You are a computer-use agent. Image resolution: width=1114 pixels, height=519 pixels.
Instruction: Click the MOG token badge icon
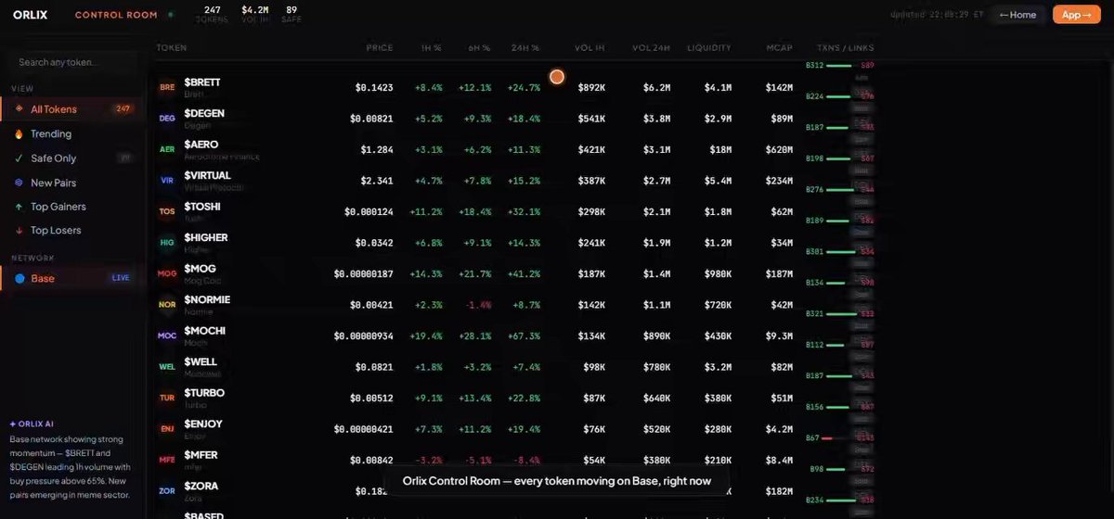coord(167,273)
